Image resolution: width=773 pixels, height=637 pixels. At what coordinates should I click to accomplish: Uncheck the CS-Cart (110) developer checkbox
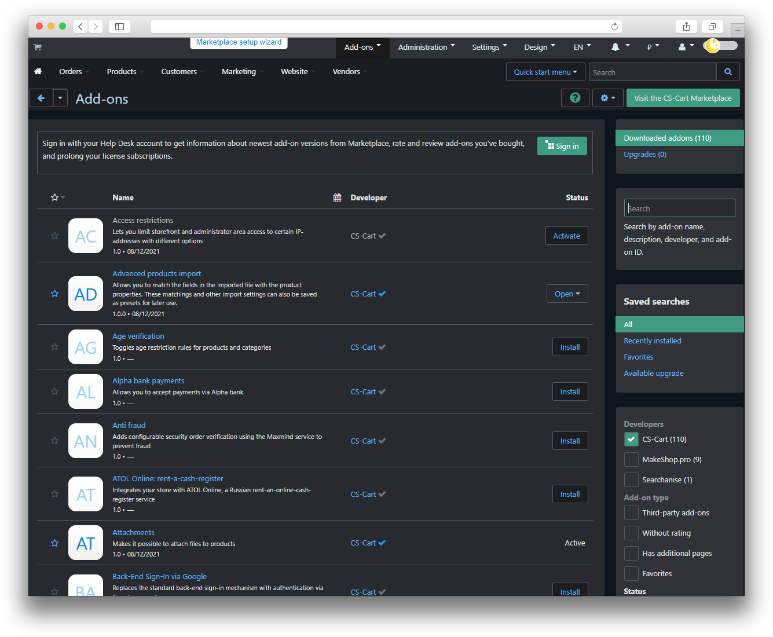(x=631, y=440)
